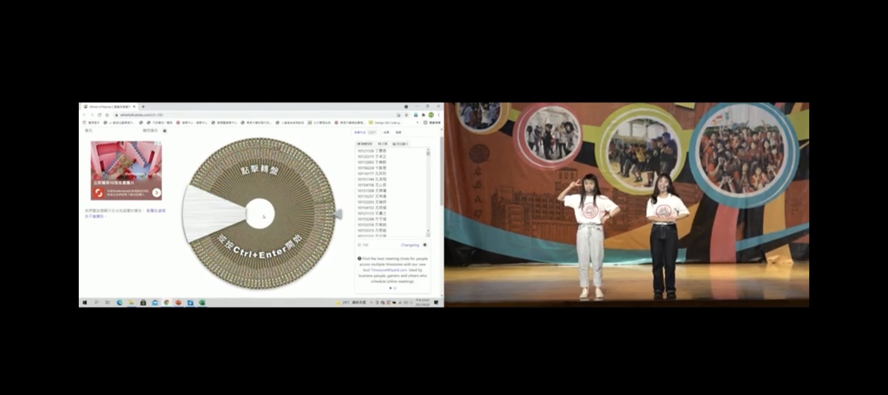Screen dimensions: 888x395
Task: Bookmark this page with the star icon
Action: (x=406, y=115)
